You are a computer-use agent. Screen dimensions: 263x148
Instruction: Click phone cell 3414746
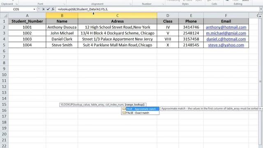(191, 27)
